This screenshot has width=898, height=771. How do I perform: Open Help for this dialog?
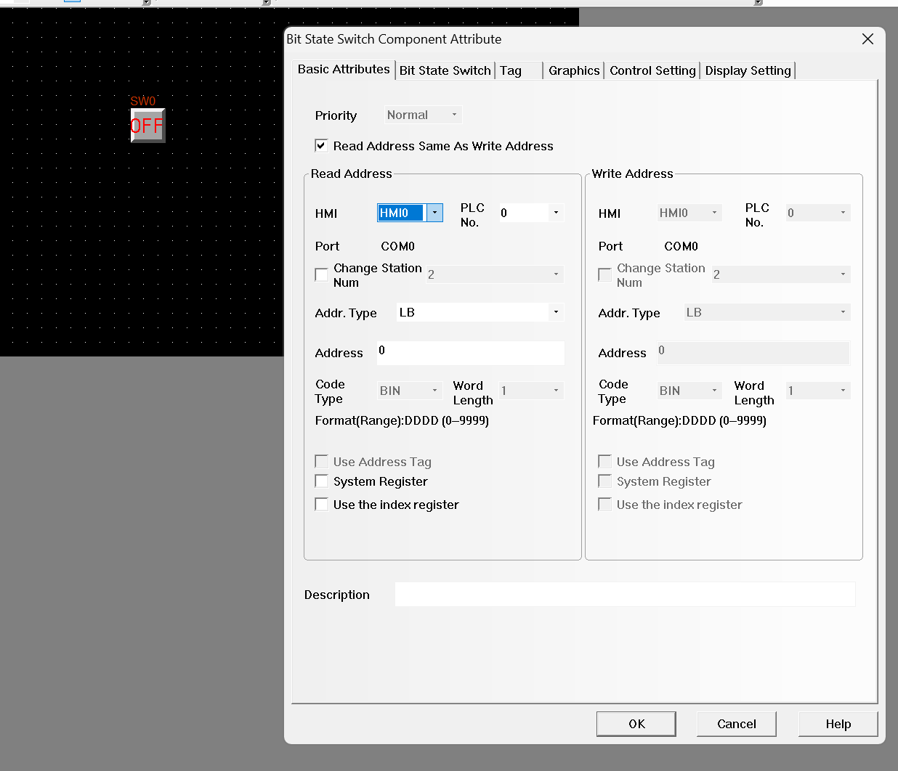(838, 724)
